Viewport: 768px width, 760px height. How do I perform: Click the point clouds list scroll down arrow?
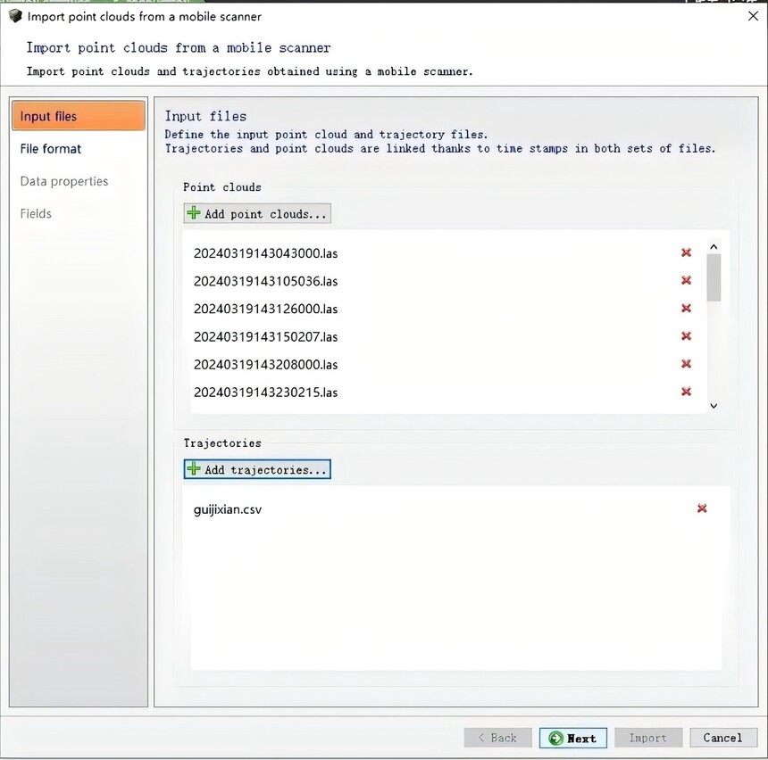coord(714,406)
